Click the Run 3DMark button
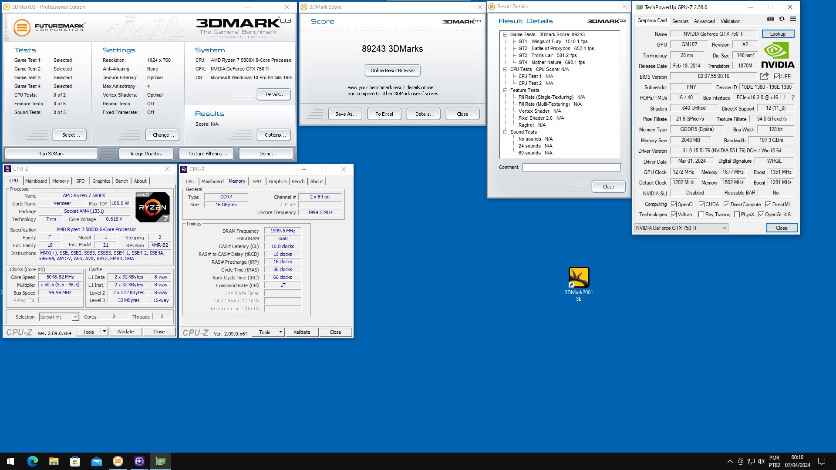This screenshot has width=836, height=470. (x=51, y=154)
